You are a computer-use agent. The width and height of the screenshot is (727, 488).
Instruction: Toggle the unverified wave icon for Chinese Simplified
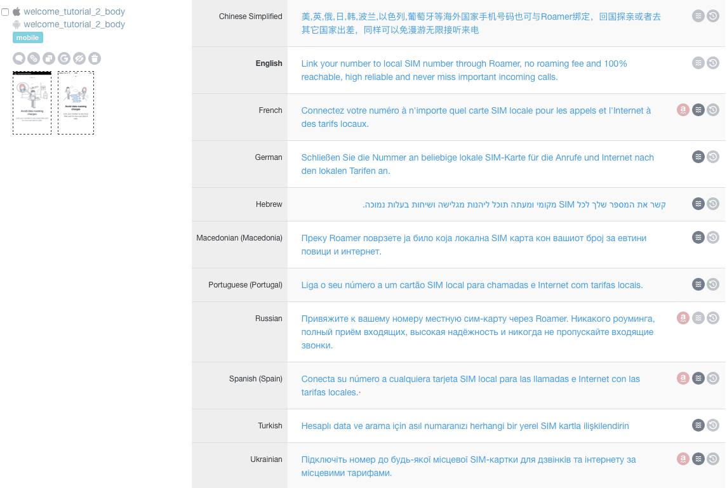pos(698,16)
